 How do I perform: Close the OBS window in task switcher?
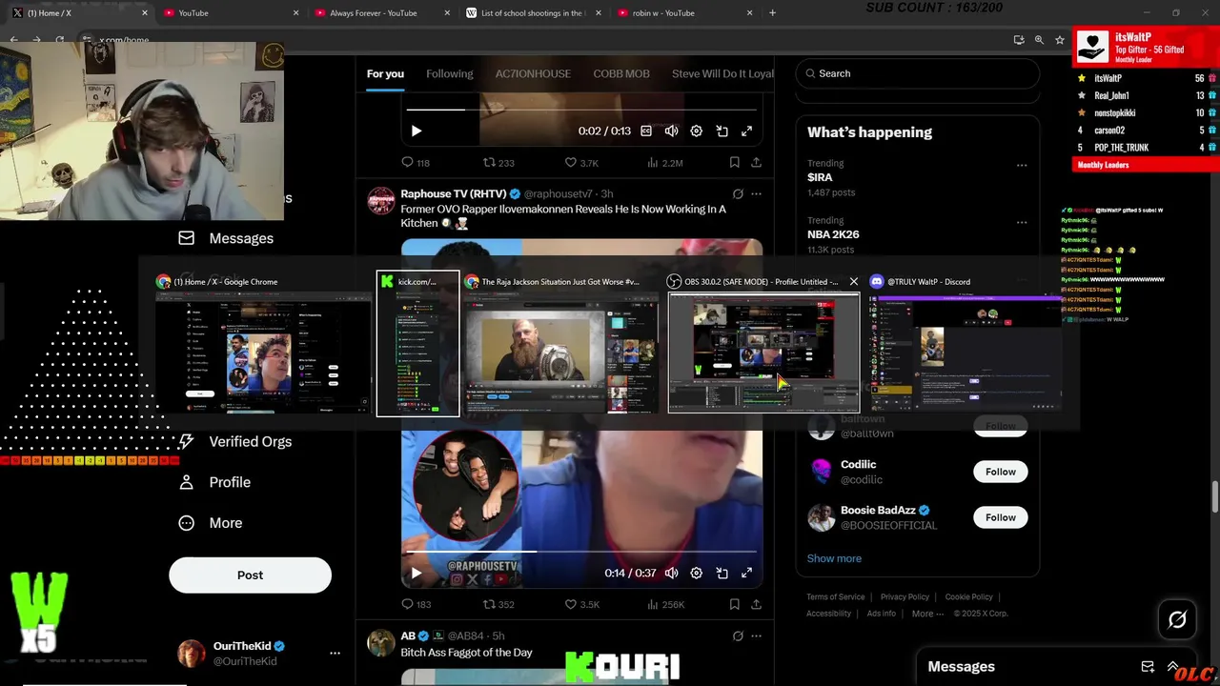pyautogui.click(x=853, y=281)
